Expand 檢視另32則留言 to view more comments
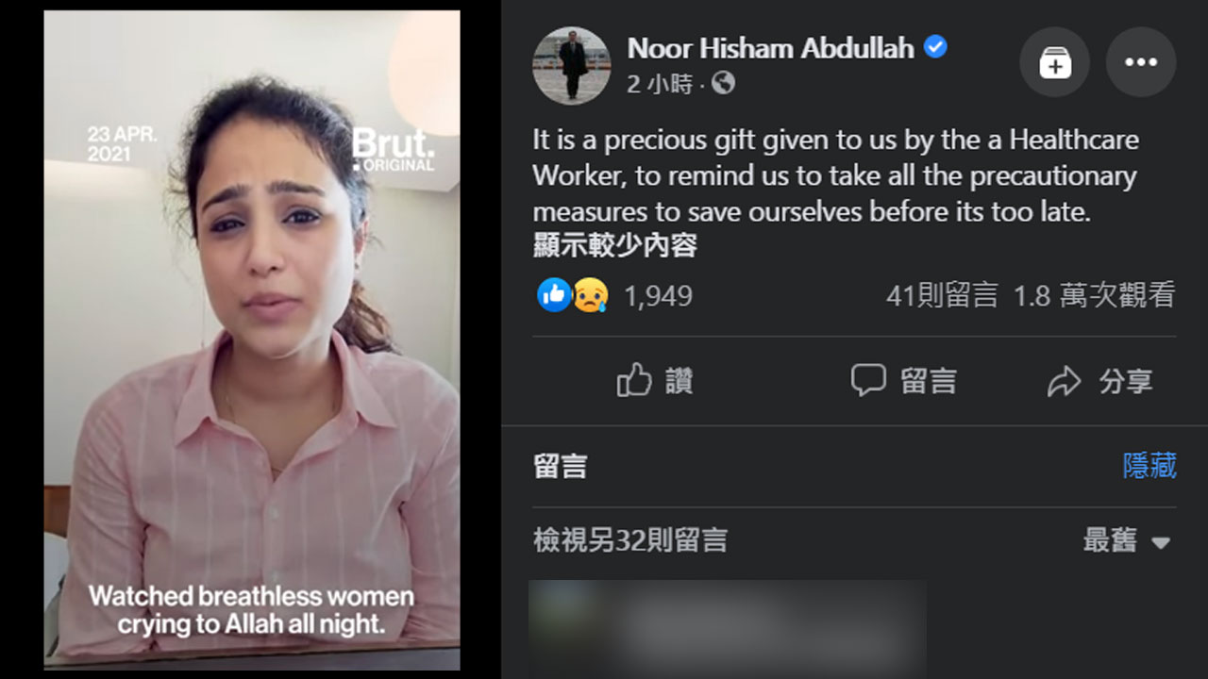 pos(630,539)
